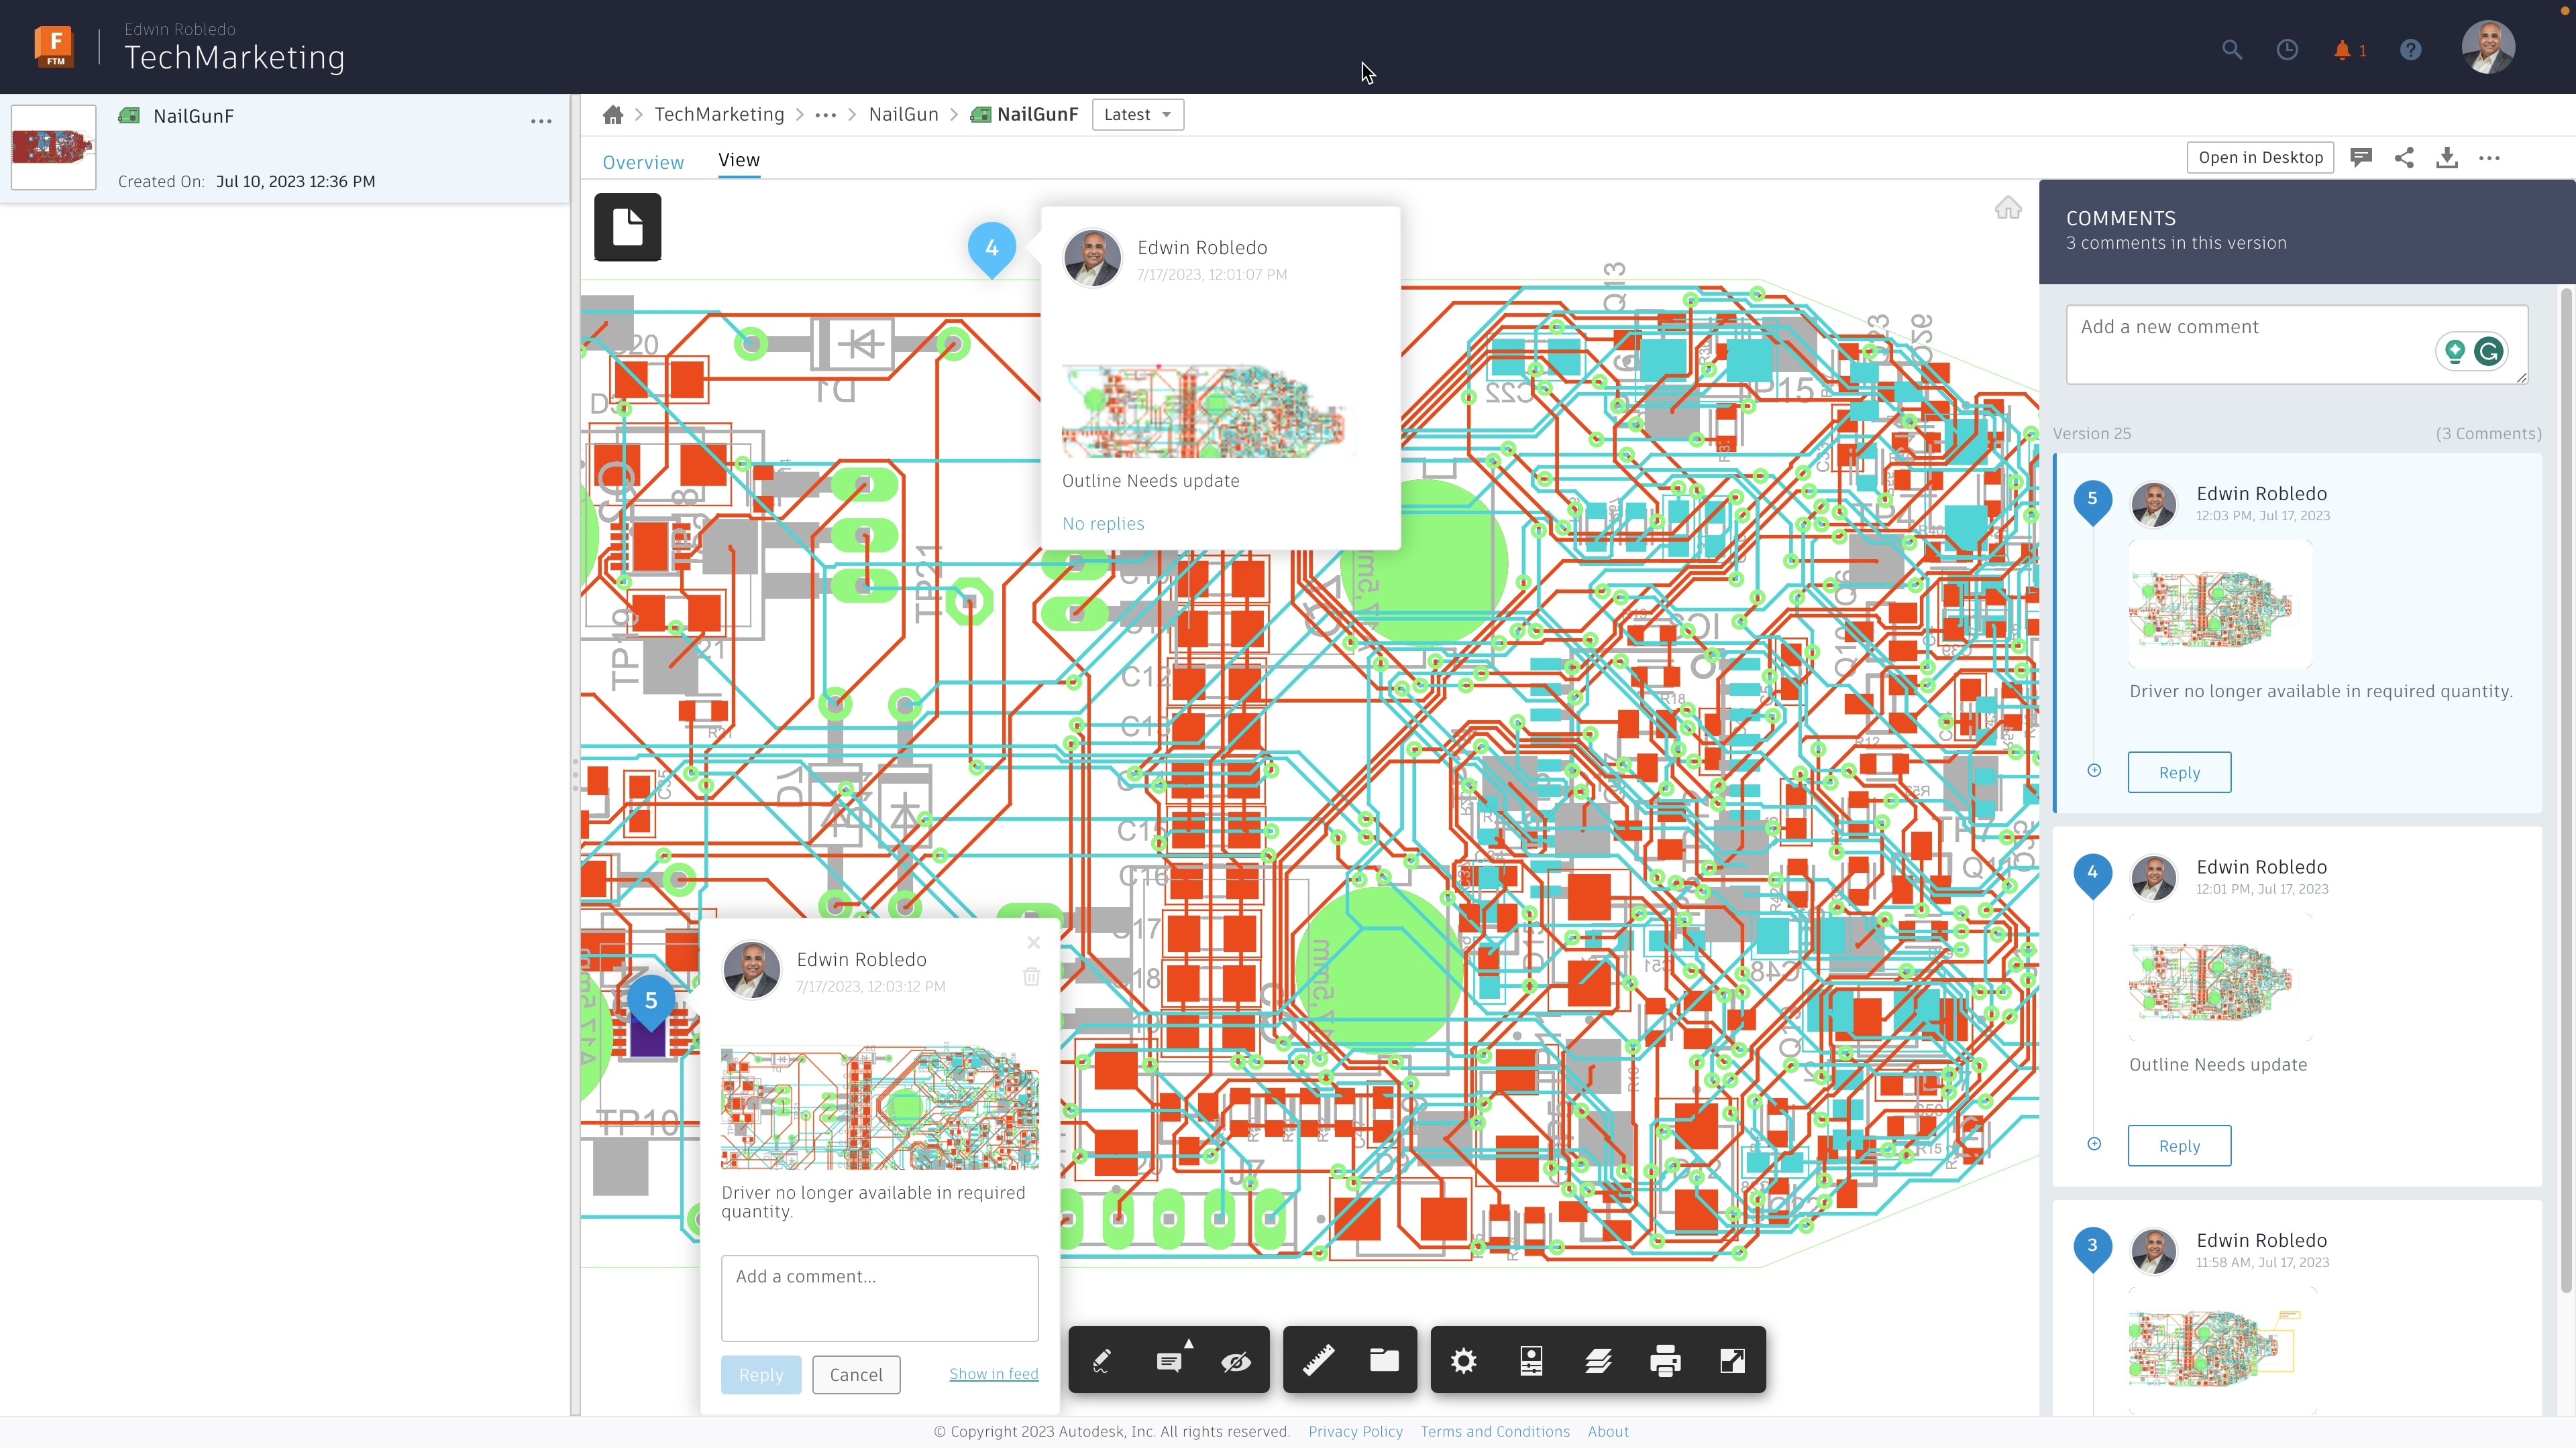This screenshot has height=1448, width=2576.
Task: Open the viewer settings gear
Action: pos(1463,1360)
